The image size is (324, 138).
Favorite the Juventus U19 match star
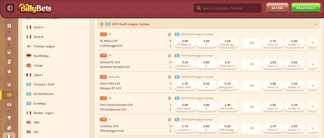tap(170, 119)
